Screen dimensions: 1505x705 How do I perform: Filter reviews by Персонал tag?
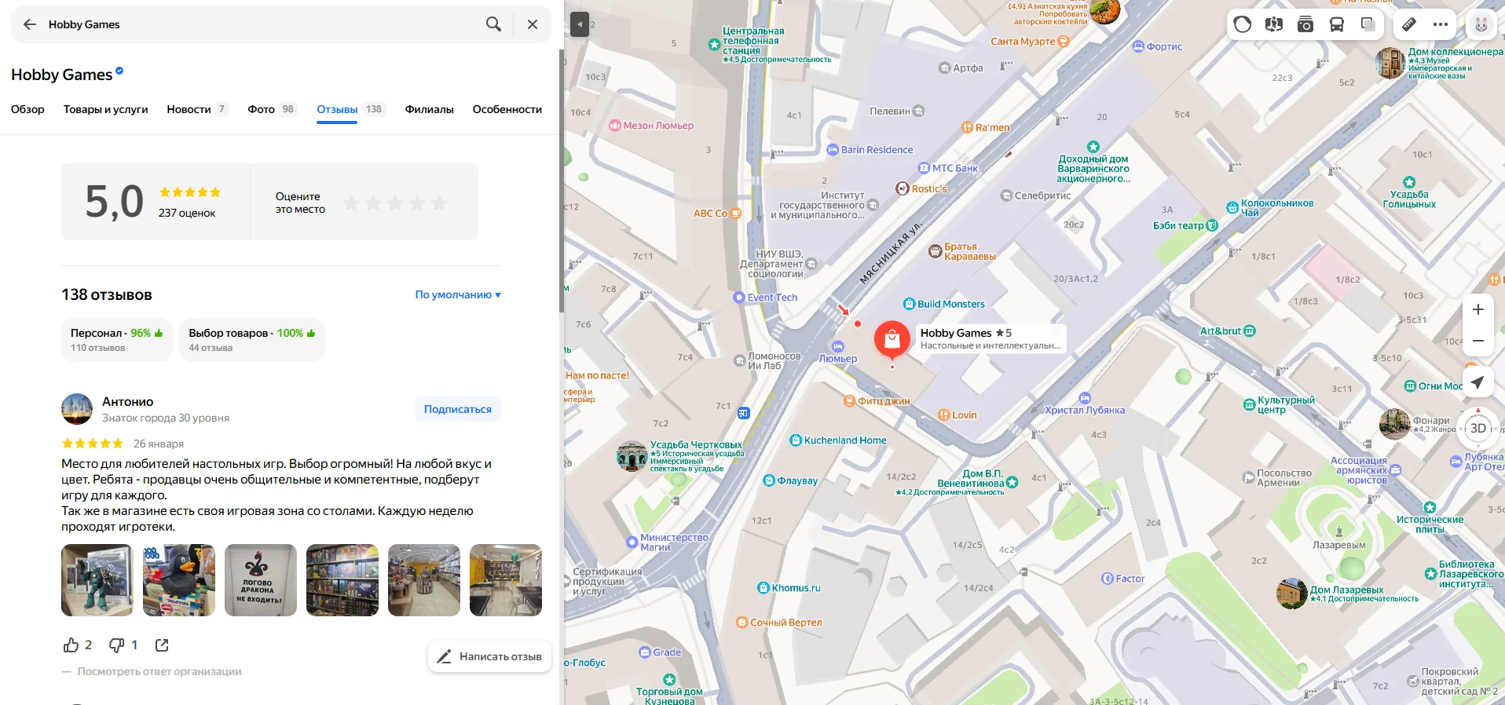pos(117,340)
